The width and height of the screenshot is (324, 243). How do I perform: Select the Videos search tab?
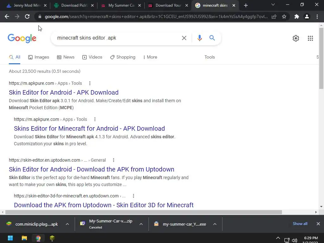[92, 57]
